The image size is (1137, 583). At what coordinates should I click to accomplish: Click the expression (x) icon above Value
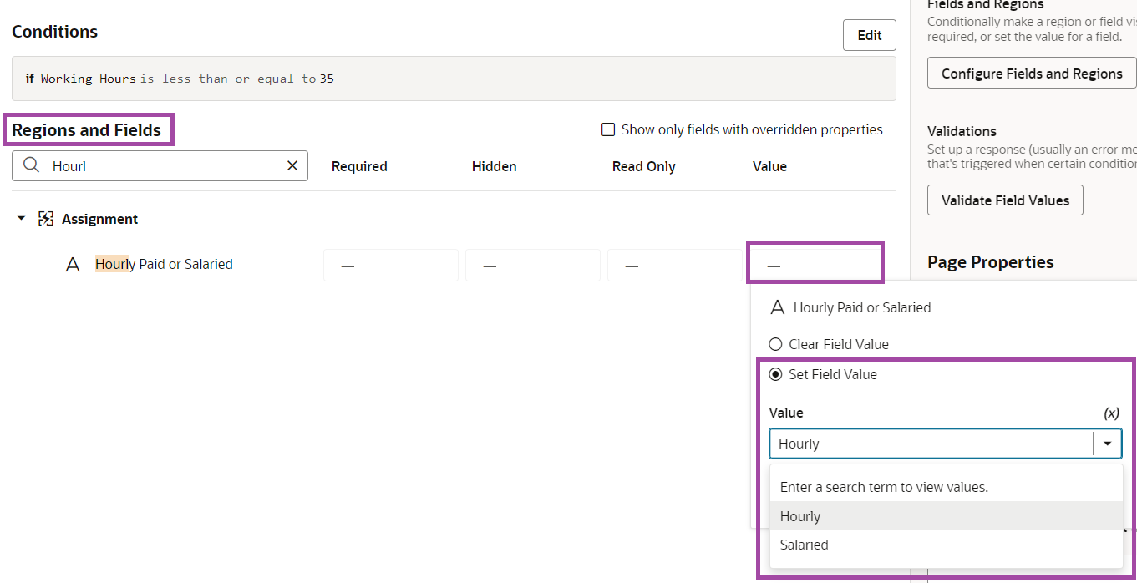click(x=1111, y=413)
